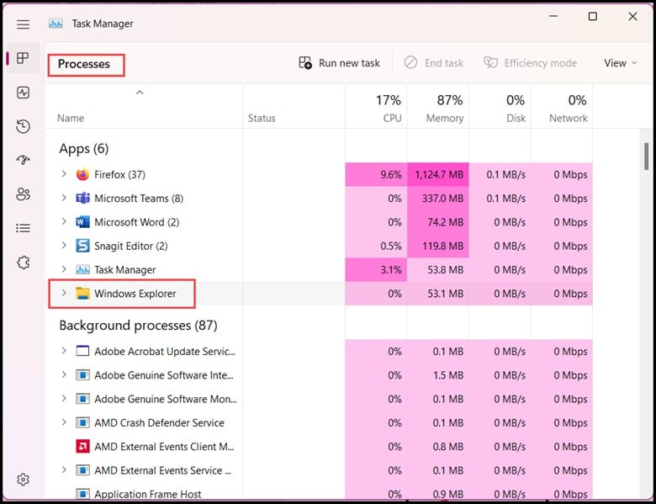Image resolution: width=656 pixels, height=504 pixels.
Task: Click the Task Manager title bar icon
Action: [x=56, y=24]
